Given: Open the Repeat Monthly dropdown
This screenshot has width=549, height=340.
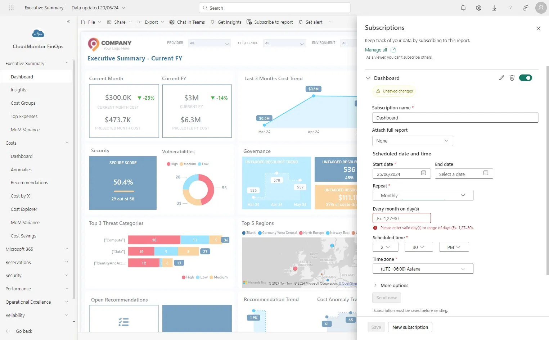Looking at the screenshot, I should click(423, 195).
